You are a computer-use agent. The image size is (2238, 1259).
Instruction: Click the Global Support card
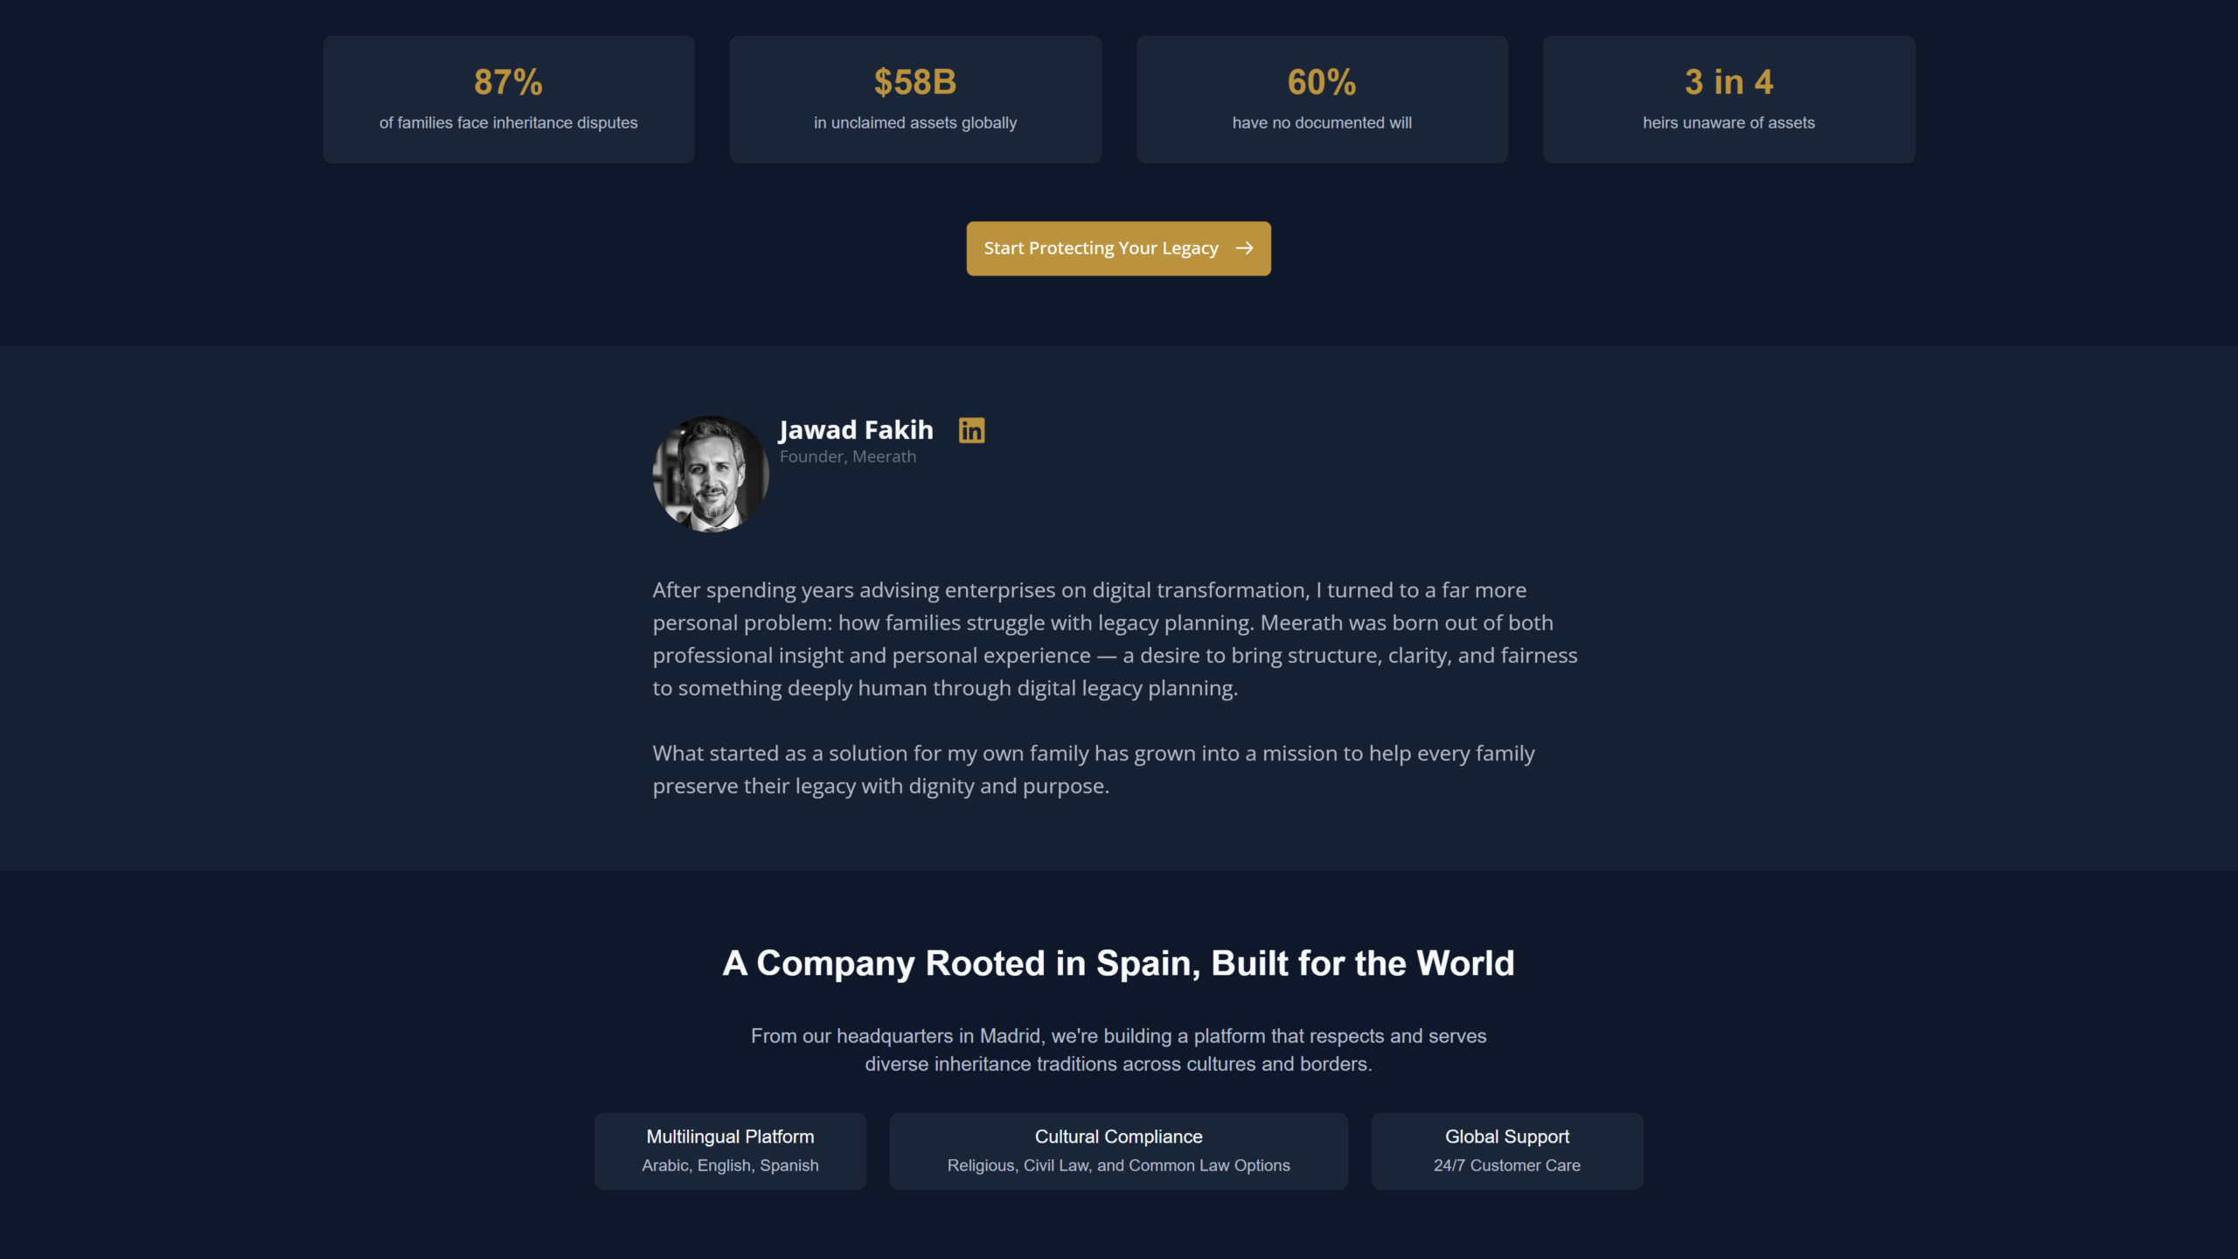click(1507, 1151)
